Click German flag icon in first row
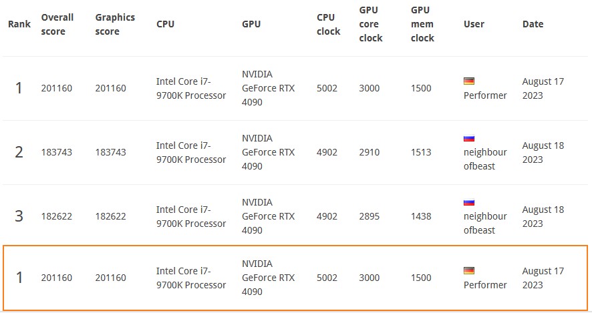Screen dimensions: 592x313 coord(468,81)
